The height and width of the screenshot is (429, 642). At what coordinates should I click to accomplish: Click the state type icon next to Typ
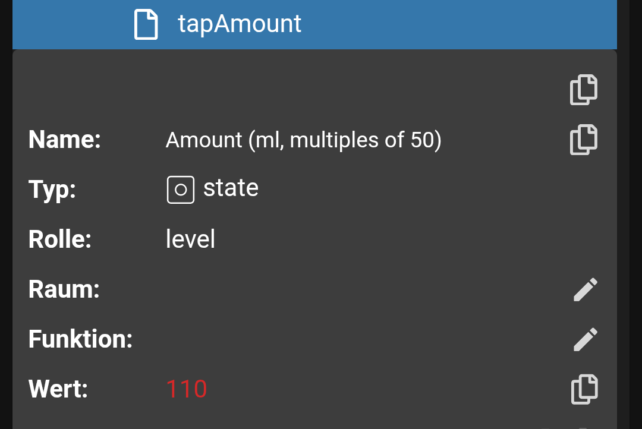click(180, 188)
